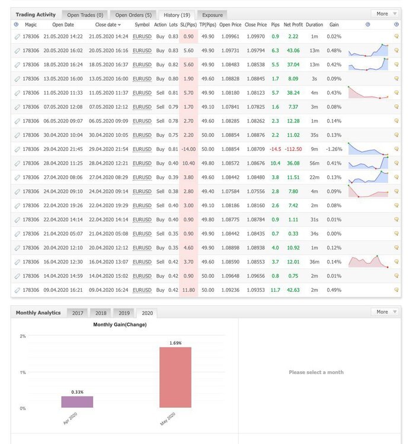Click help icon above the comment column

[x=396, y=24]
